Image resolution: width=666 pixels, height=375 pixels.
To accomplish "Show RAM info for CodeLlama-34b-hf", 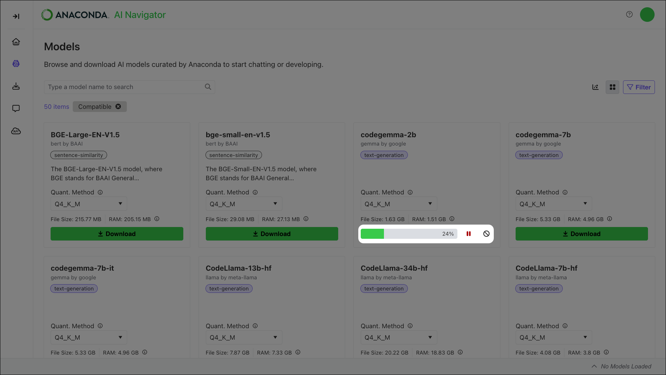I will [x=460, y=352].
